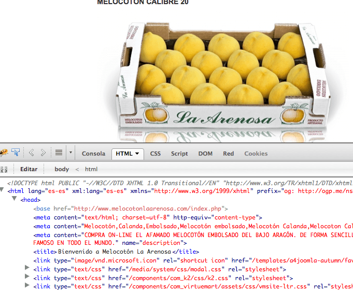Image resolution: width=353 pixels, height=291 pixels.
Task: Select the meta keywords Melocotón,Calanda row
Action: [x=193, y=226]
